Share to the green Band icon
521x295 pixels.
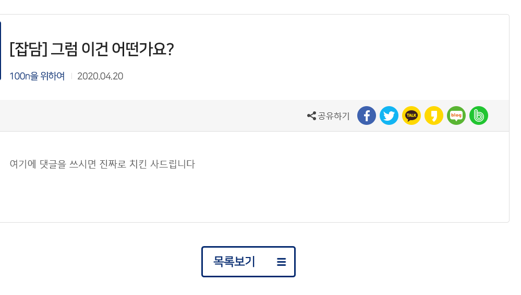(479, 116)
